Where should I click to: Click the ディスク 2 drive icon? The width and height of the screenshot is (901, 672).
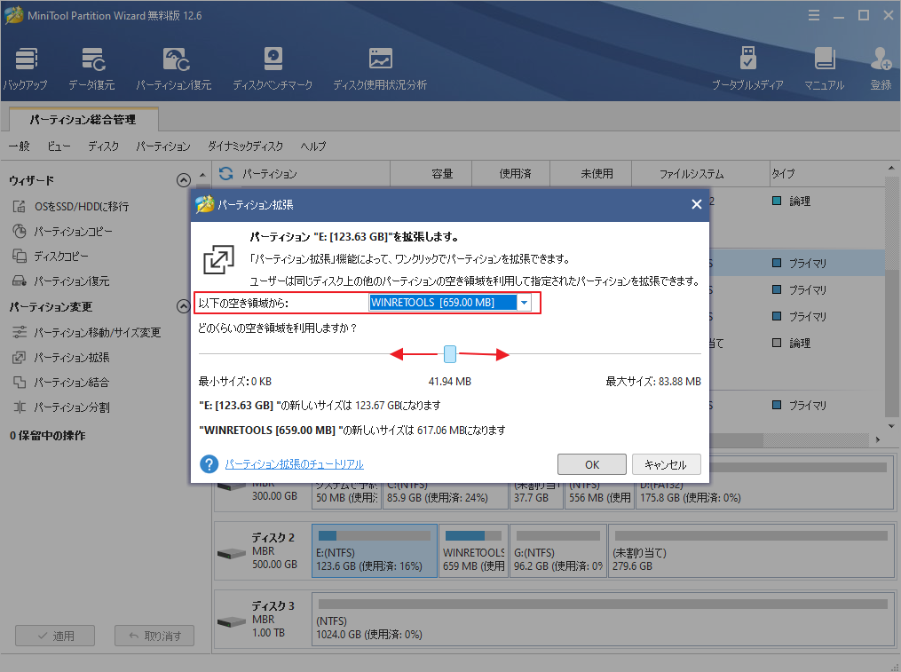[x=232, y=554]
